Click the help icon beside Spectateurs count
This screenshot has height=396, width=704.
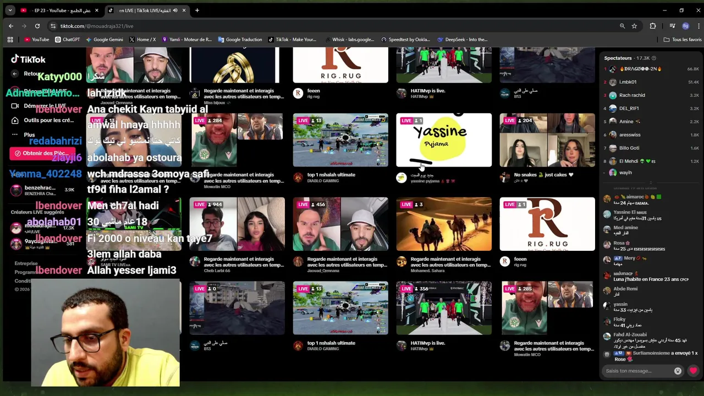pos(654,58)
